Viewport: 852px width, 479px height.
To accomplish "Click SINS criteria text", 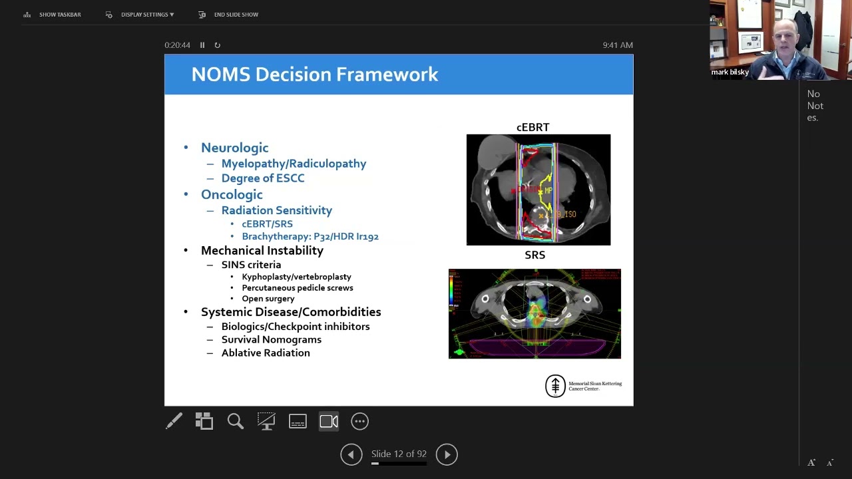I will [x=251, y=265].
